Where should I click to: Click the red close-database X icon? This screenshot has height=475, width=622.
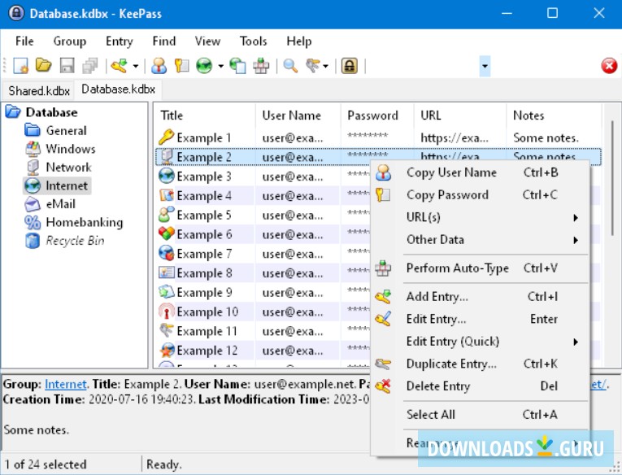pos(609,66)
